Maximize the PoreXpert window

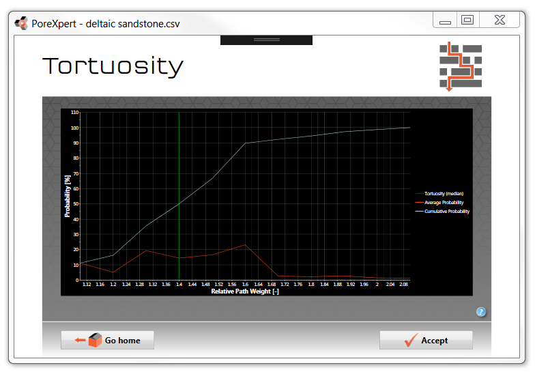(467, 21)
